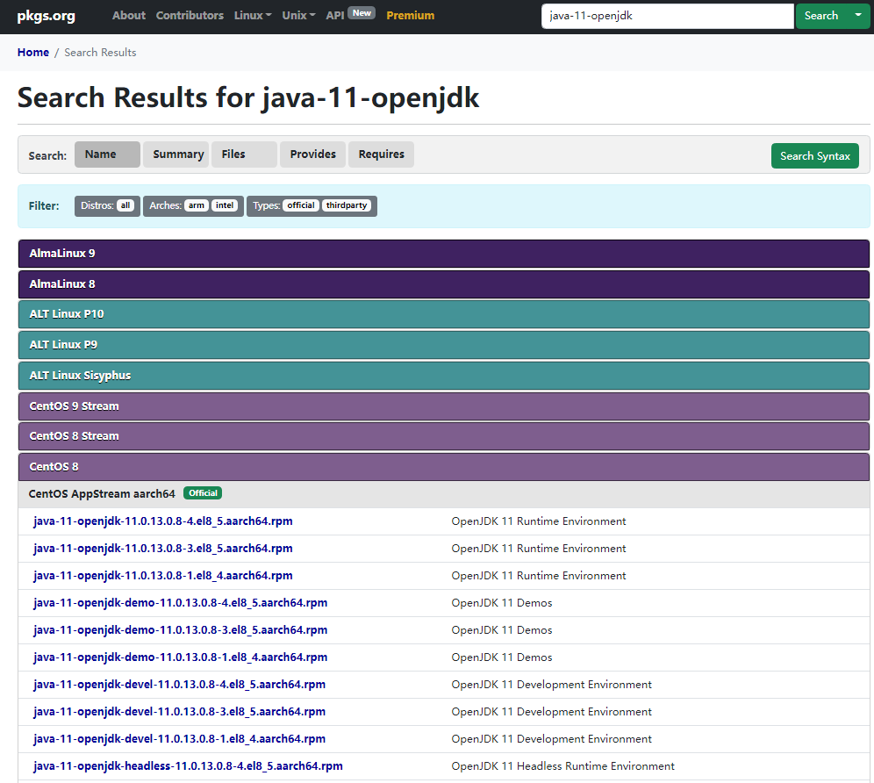Expand the CentOS 8 Stream section
The width and height of the screenshot is (874, 783).
(x=444, y=436)
